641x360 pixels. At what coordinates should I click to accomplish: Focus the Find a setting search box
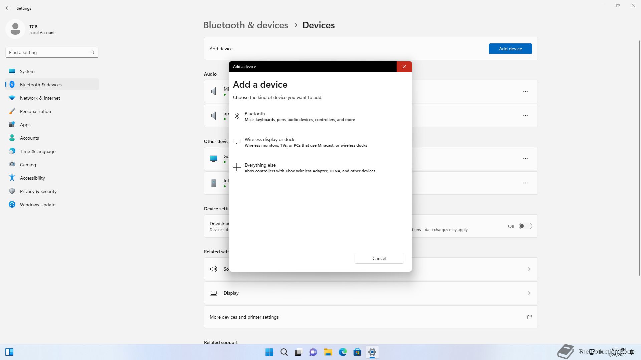tap(52, 52)
